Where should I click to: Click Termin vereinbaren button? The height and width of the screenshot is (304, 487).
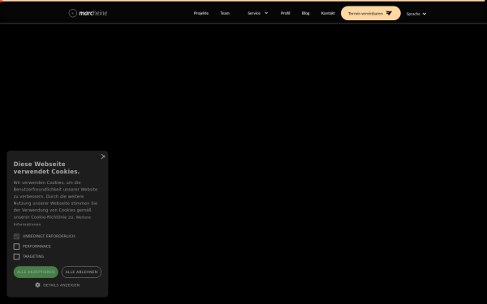click(371, 13)
